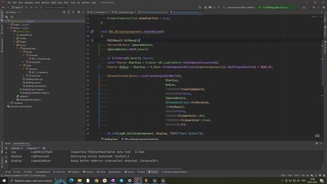This screenshot has height=184, width=327.
Task: Open the File menu
Action: [x=9, y=3]
